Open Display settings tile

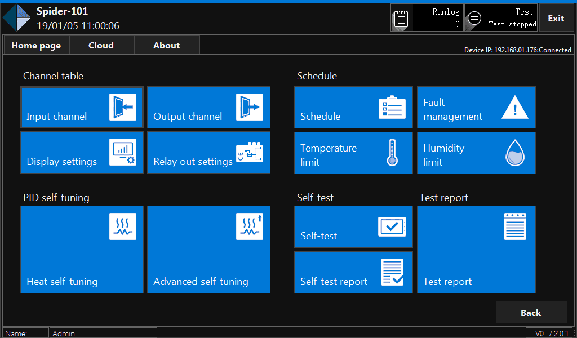click(82, 152)
